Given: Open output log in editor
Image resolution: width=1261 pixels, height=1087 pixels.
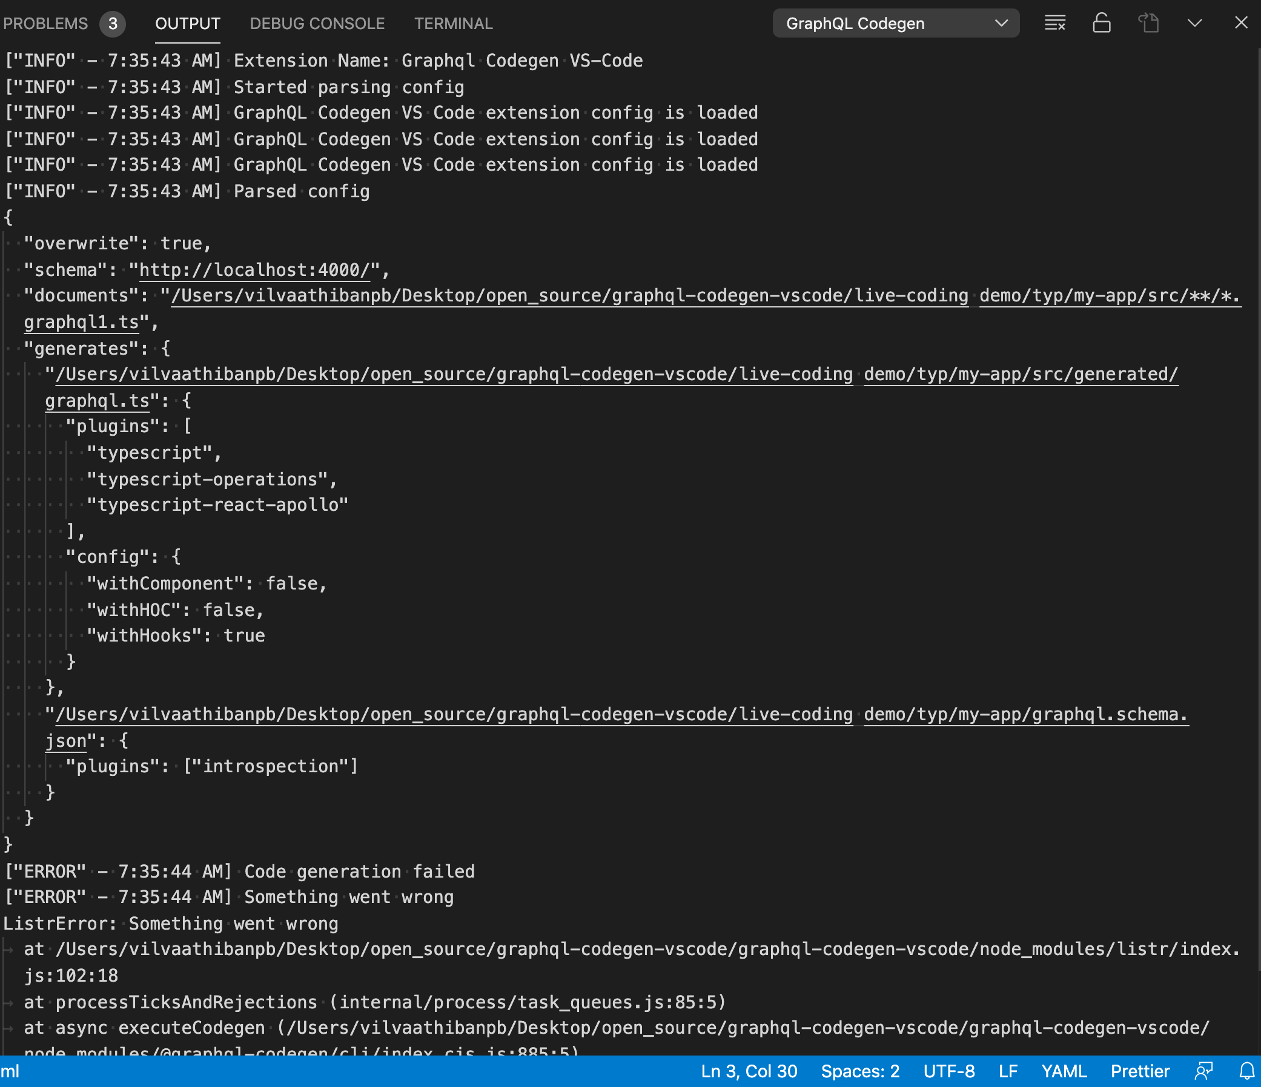Looking at the screenshot, I should [1148, 23].
